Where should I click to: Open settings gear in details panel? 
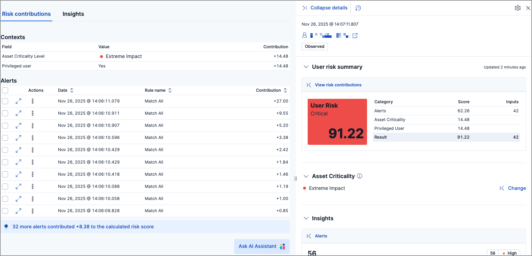click(x=517, y=8)
